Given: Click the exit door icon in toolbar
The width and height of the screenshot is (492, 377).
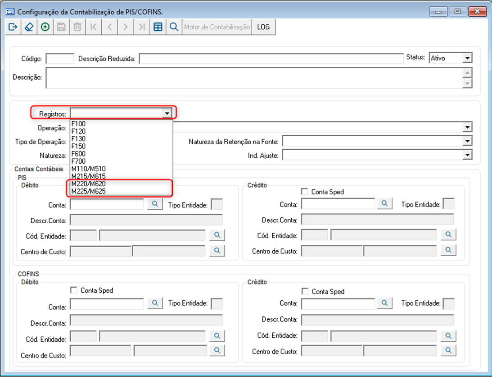Looking at the screenshot, I should click(x=13, y=27).
